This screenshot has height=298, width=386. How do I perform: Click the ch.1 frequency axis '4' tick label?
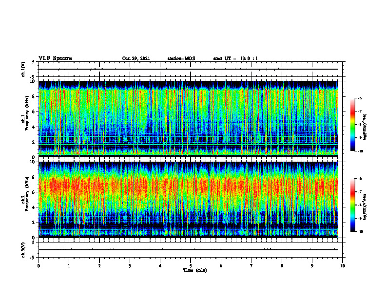click(x=34, y=127)
